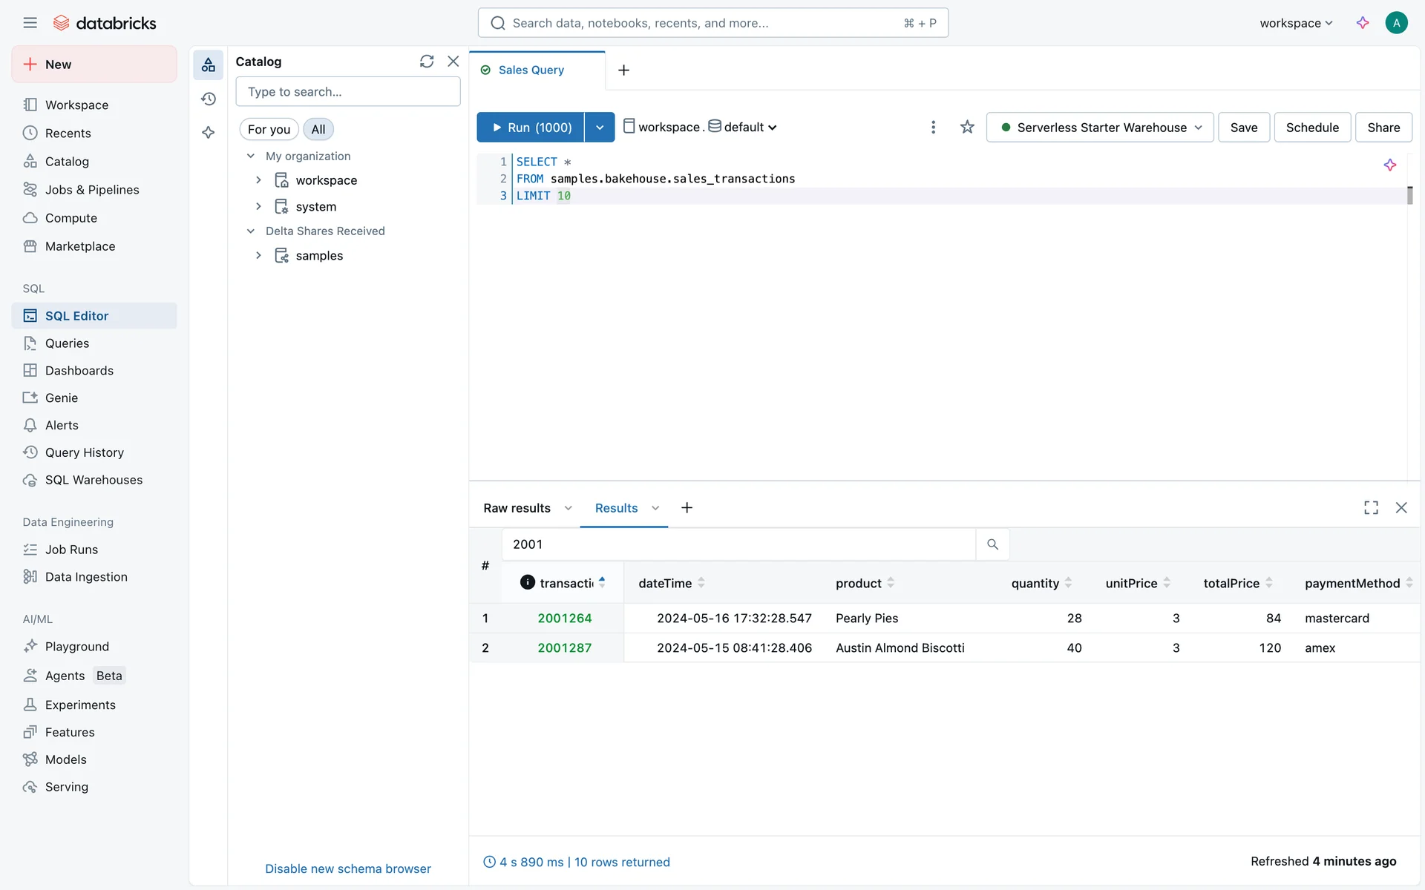Select the All filter pill
Viewport: 1425px width, 890px height.
(318, 129)
